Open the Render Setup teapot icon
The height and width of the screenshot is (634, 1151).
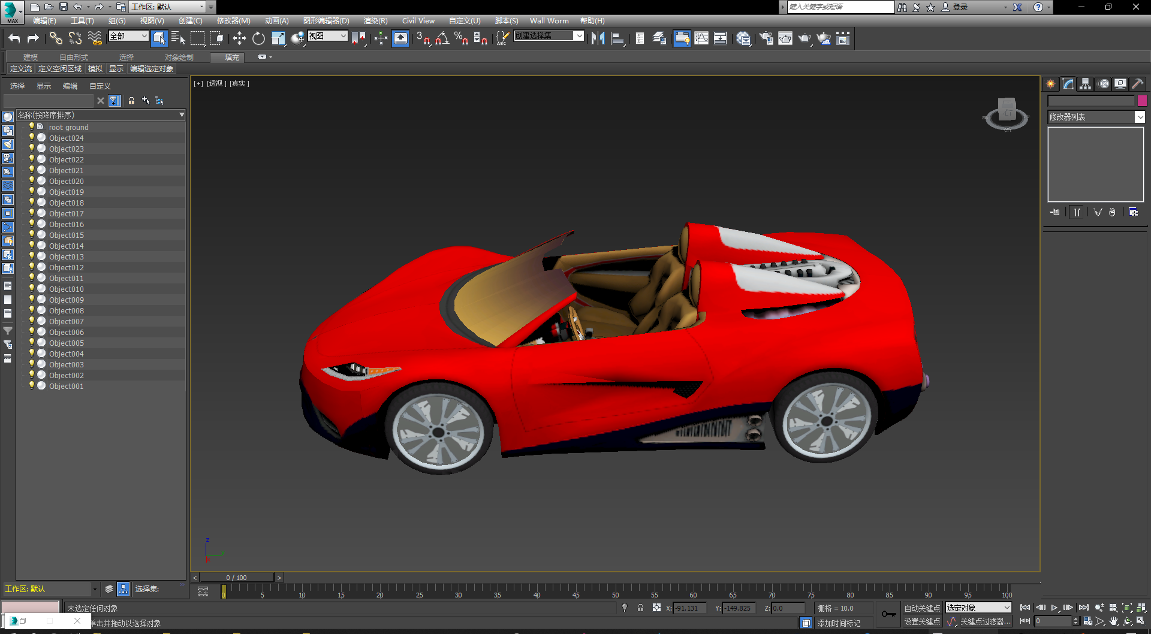coord(766,39)
